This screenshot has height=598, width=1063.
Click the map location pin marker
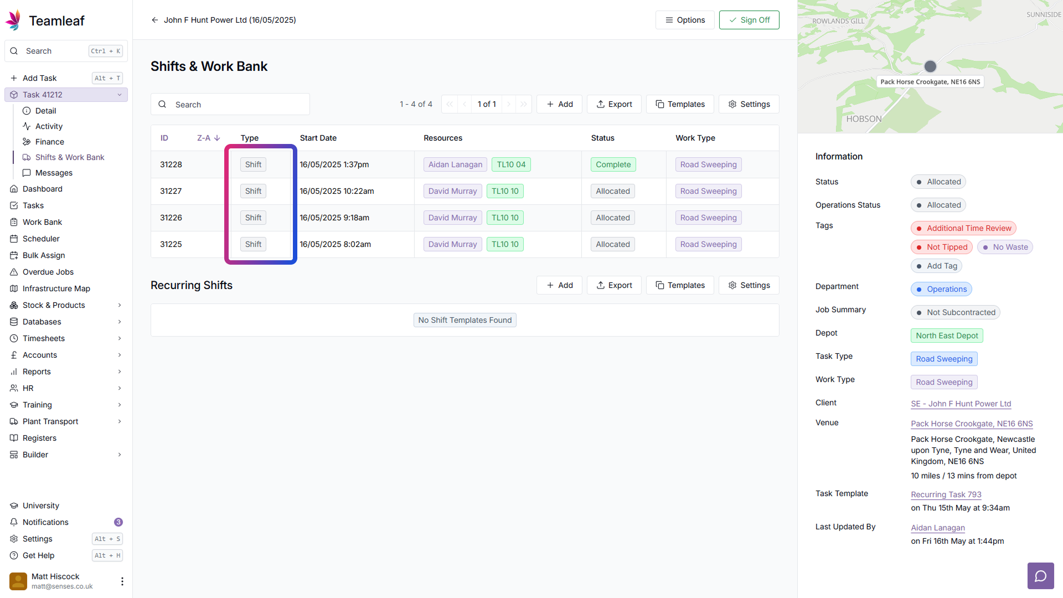pos(930,66)
